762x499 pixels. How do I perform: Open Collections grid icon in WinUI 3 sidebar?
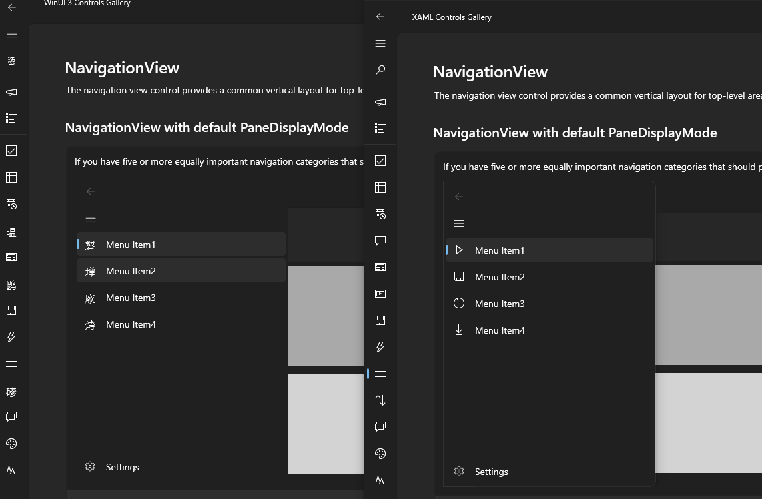pyautogui.click(x=12, y=177)
